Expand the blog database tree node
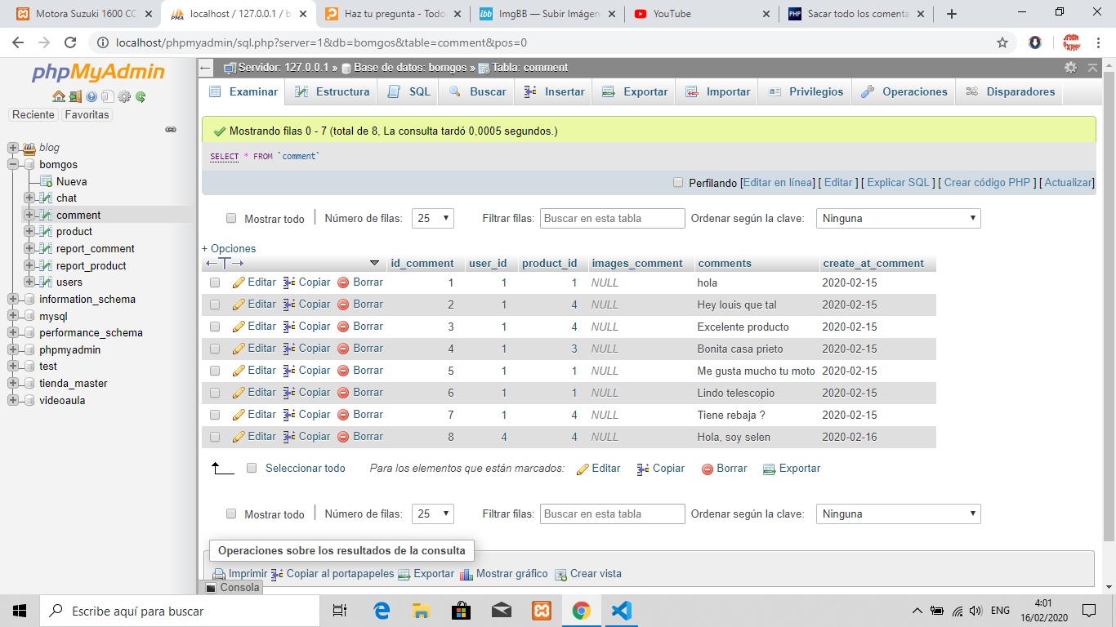Screen dimensions: 1116x627 pyautogui.click(x=13, y=148)
